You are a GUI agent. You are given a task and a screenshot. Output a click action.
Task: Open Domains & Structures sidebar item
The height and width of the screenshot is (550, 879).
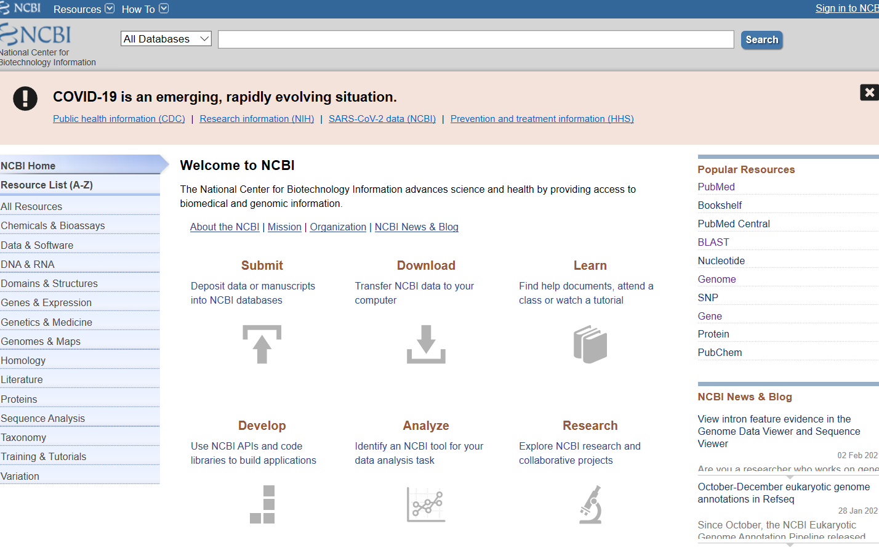pyautogui.click(x=80, y=283)
